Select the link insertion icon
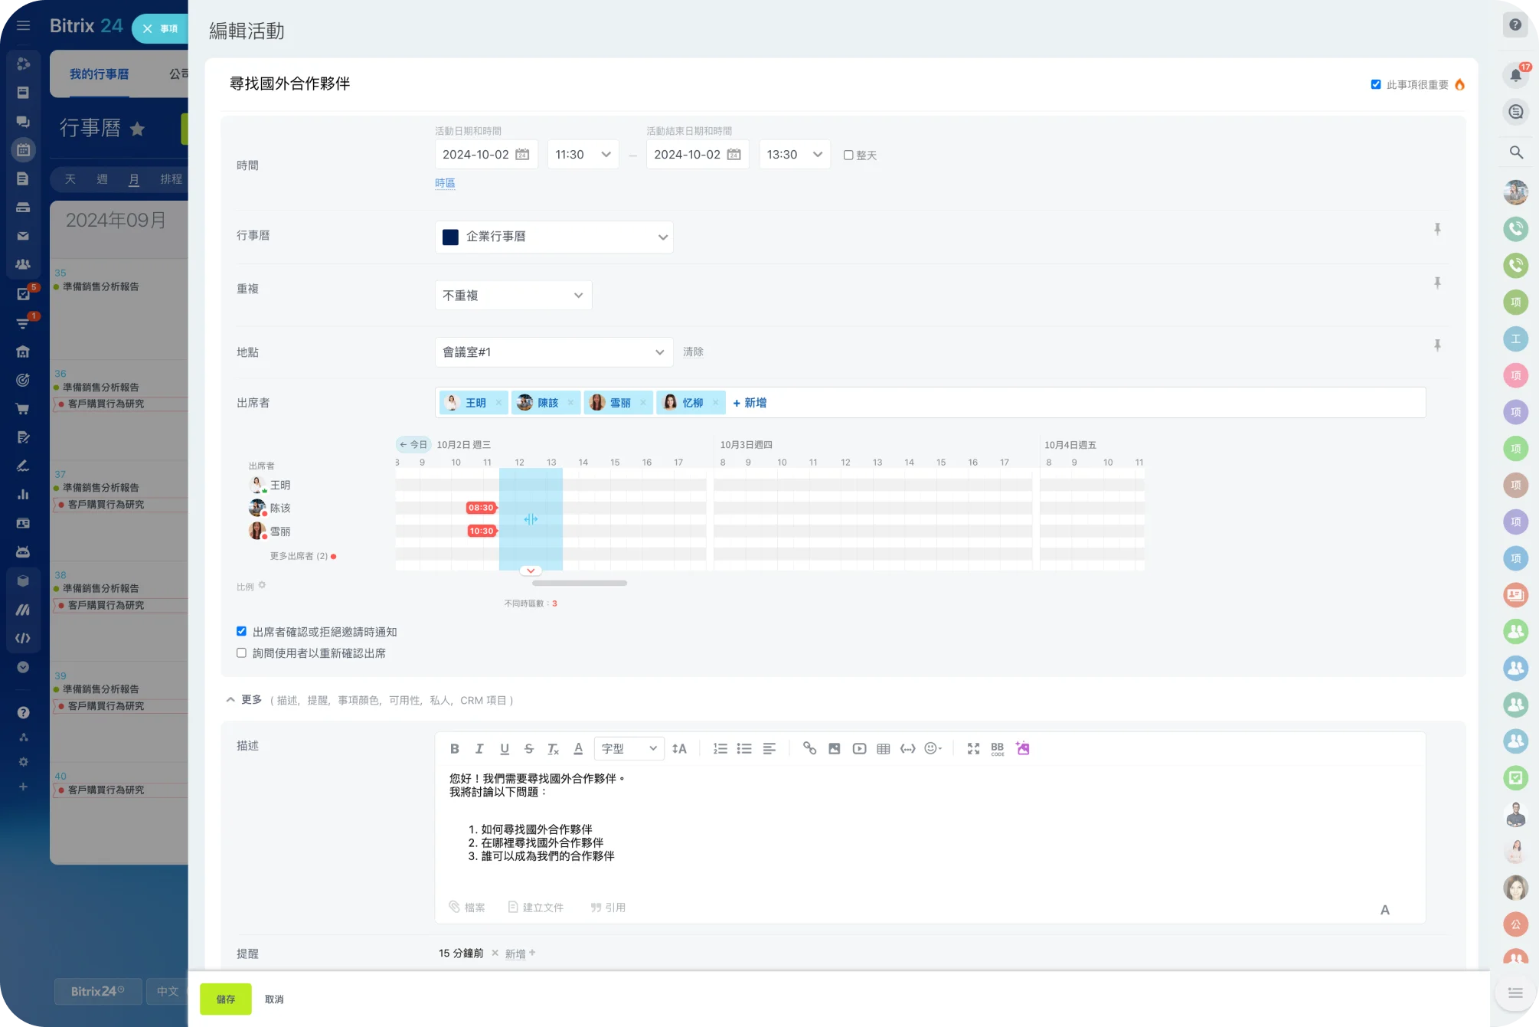Image resolution: width=1539 pixels, height=1027 pixels. click(x=809, y=748)
